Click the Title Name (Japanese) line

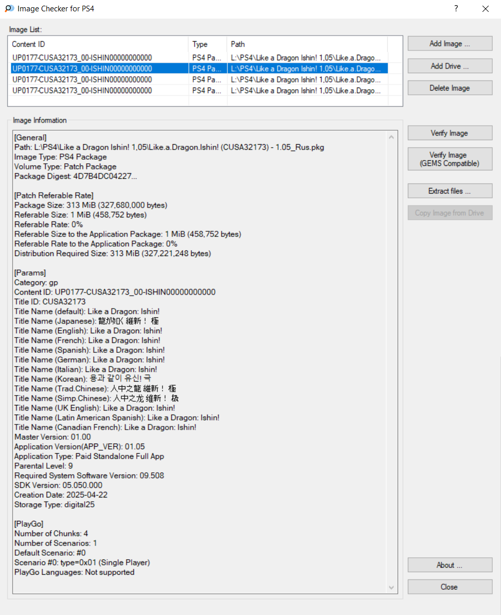(x=86, y=321)
